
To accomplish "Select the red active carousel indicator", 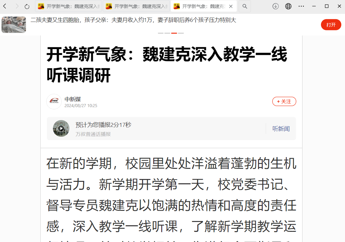I will [x=174, y=33].
